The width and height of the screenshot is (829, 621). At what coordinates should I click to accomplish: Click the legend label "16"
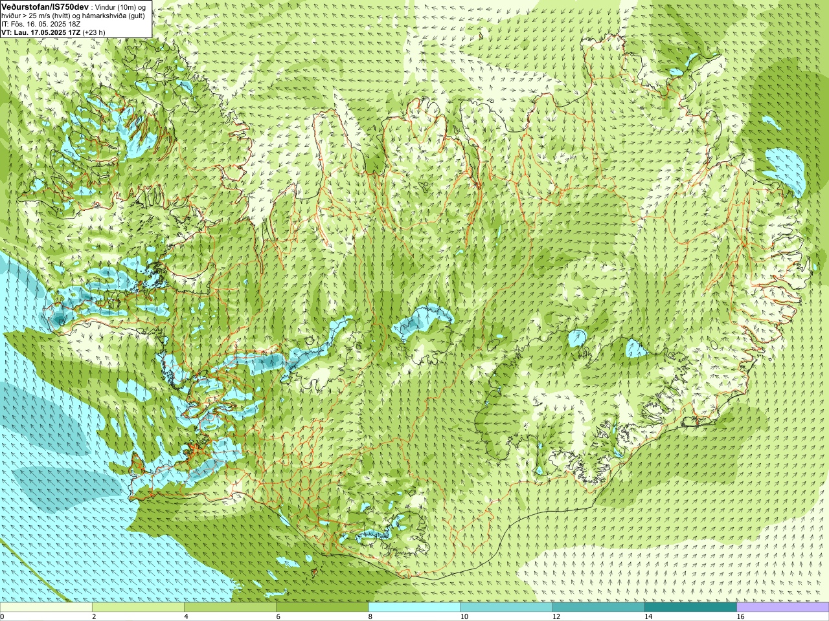740,616
